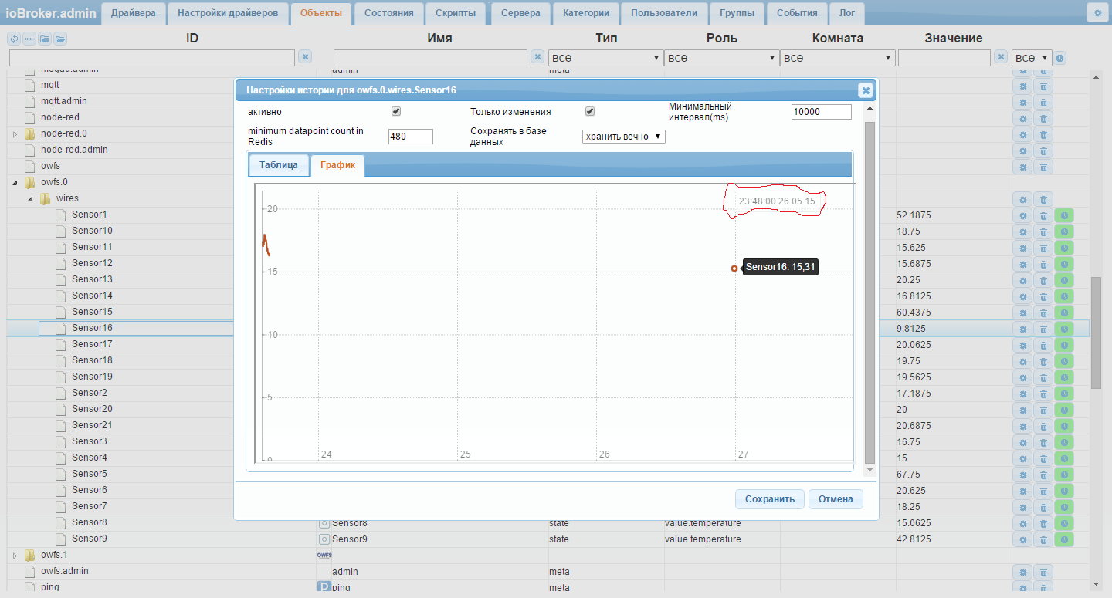This screenshot has width=1112, height=598.
Task: Open the Тип filter dropdown
Action: 605,58
